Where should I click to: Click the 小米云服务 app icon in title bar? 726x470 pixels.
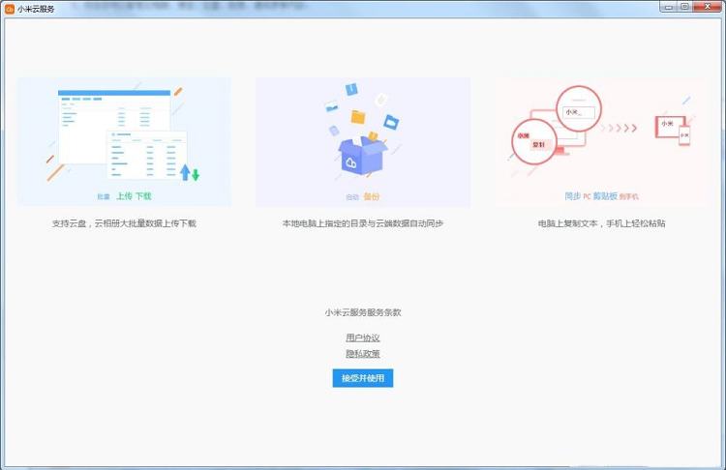click(10, 9)
